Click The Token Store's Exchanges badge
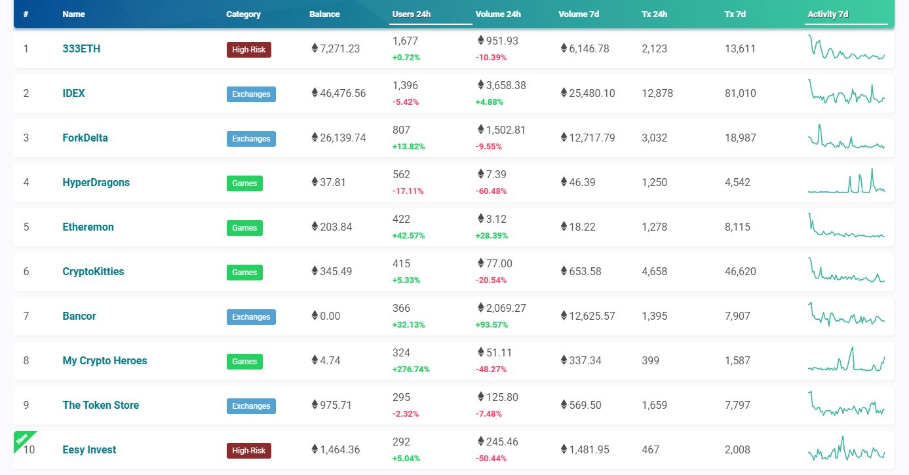909x475 pixels. (x=251, y=406)
